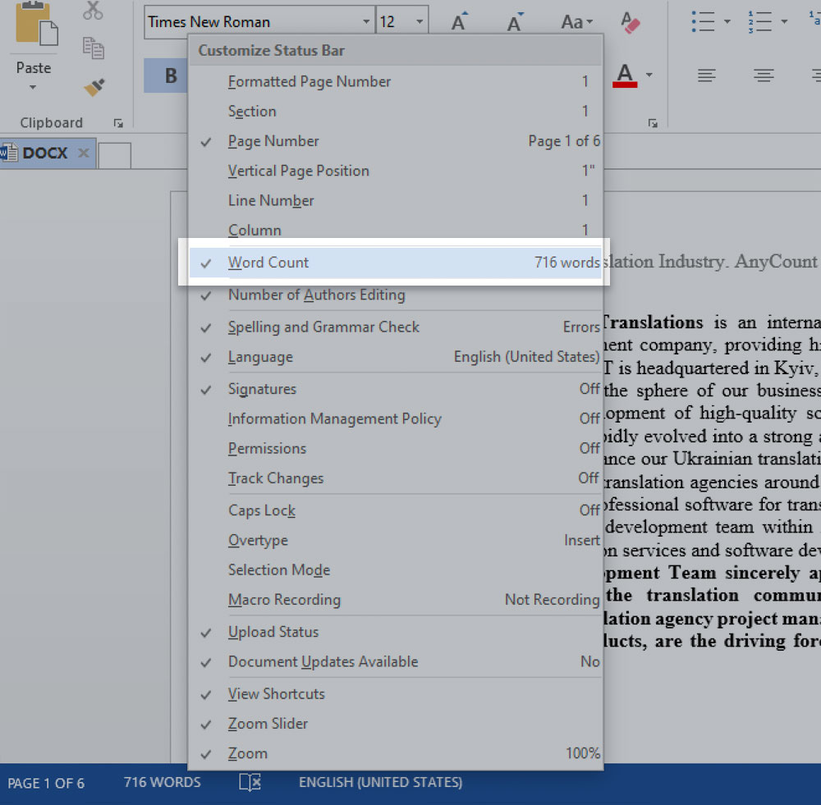Enable Line Number display in status bar
Image resolution: width=821 pixels, height=805 pixels.
pos(271,200)
